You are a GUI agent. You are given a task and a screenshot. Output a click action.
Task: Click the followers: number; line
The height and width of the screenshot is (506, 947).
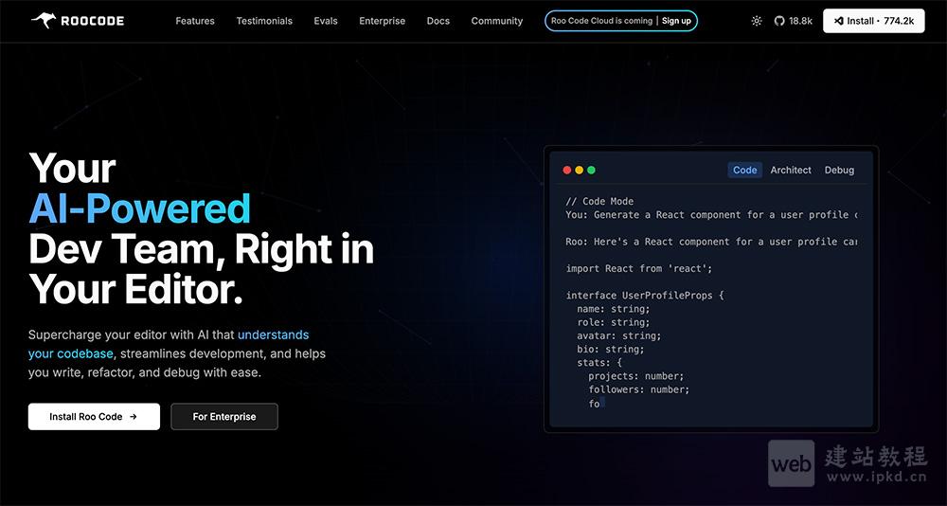[639, 389]
